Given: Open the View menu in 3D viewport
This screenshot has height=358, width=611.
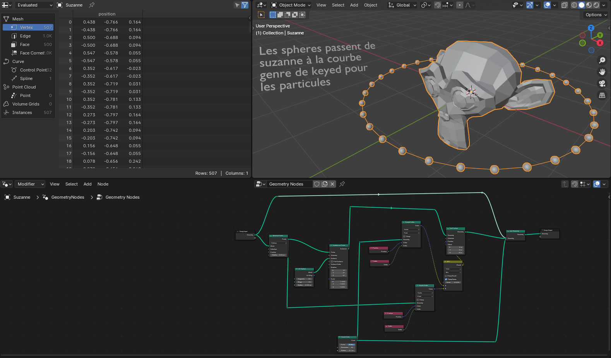Looking at the screenshot, I should [321, 5].
